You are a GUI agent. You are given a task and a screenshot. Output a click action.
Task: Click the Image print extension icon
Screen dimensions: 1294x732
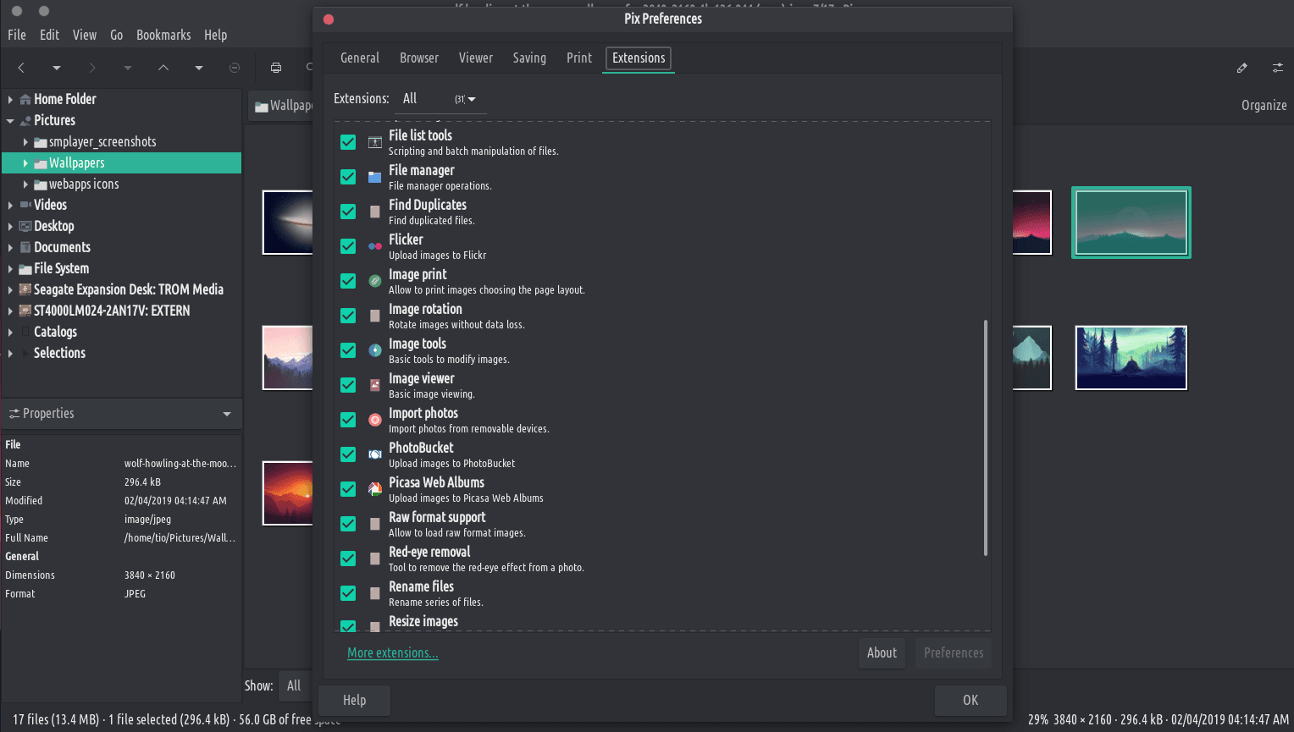click(374, 281)
